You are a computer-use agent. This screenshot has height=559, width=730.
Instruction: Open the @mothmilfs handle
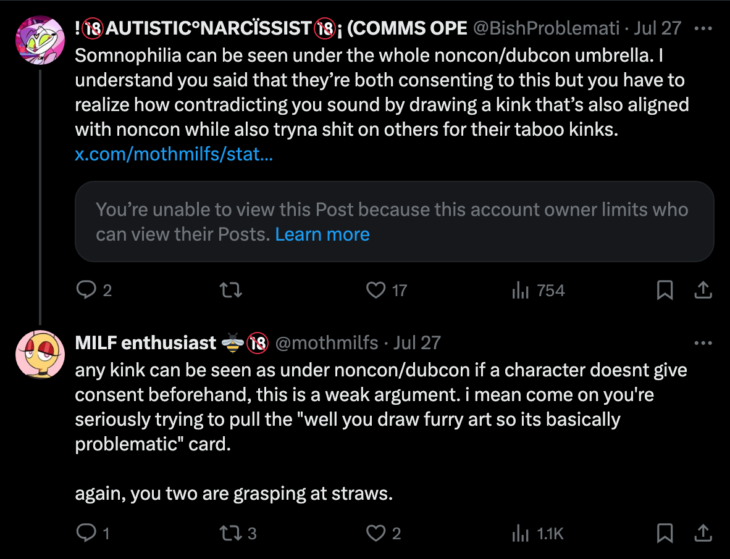coord(326,343)
